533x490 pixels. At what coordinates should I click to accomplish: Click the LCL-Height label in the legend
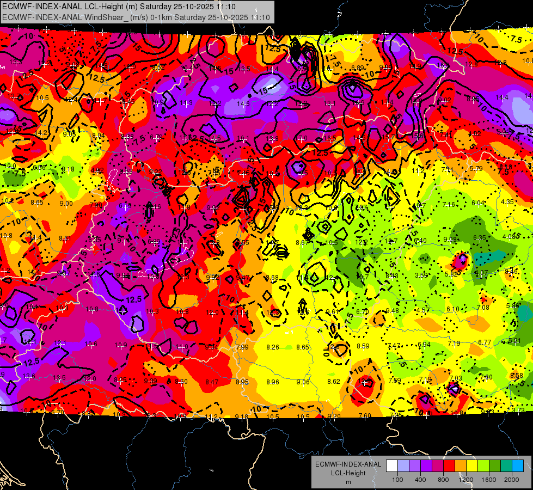(348, 473)
